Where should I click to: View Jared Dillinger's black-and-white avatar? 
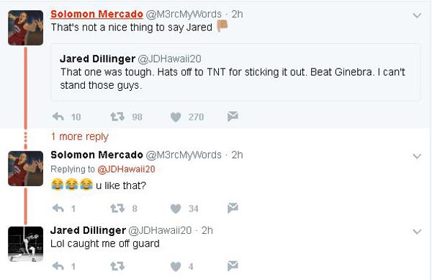[x=26, y=244]
